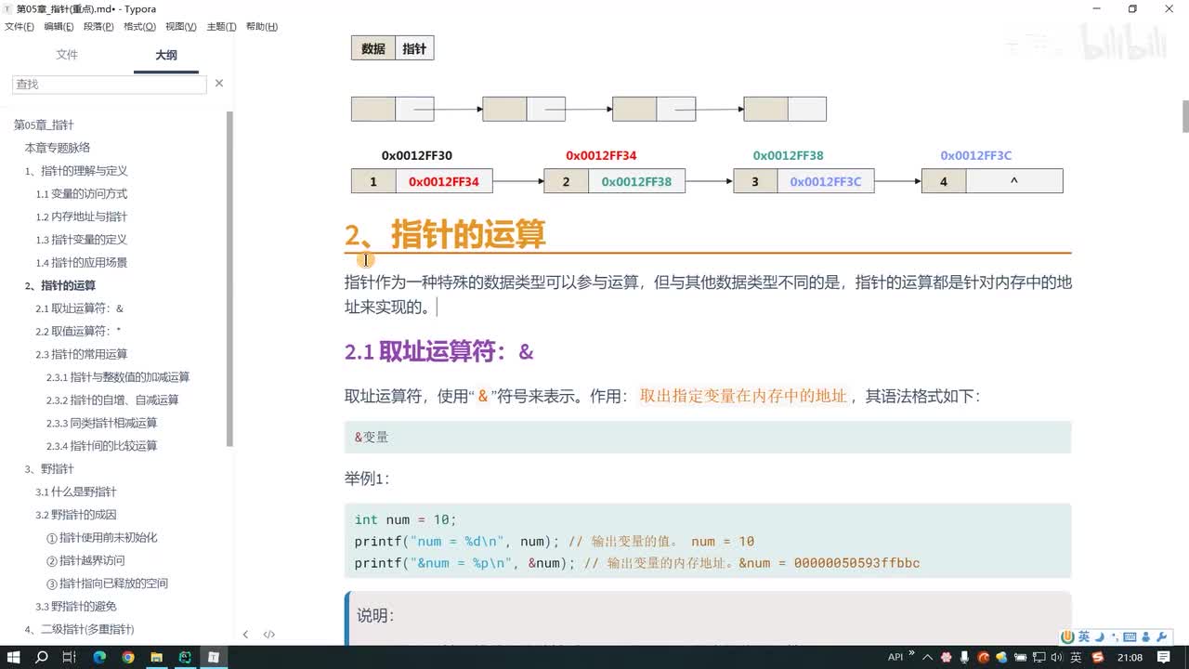The height and width of the screenshot is (669, 1189).
Task: Open the 段落(P) menu
Action: 98,27
